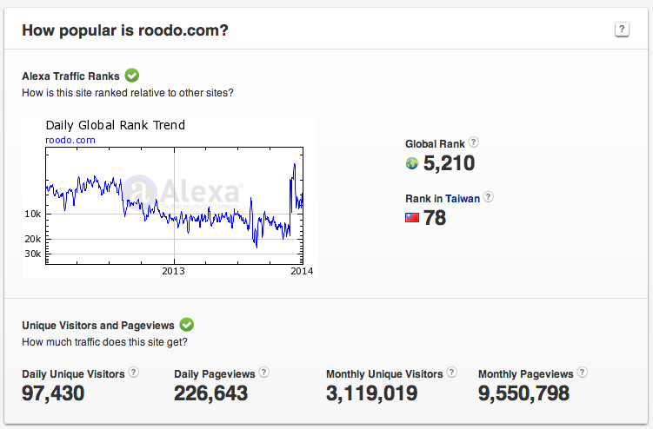Click the Alexa watermark logo in the chart
Image resolution: width=653 pixels, height=429 pixels.
coord(183,190)
